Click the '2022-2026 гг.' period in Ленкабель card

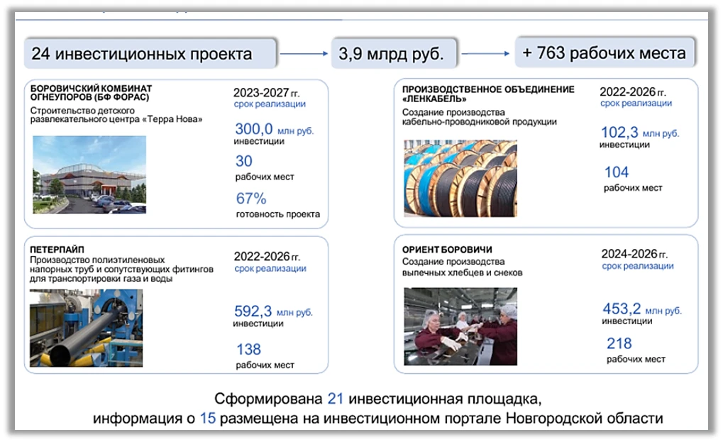click(633, 92)
